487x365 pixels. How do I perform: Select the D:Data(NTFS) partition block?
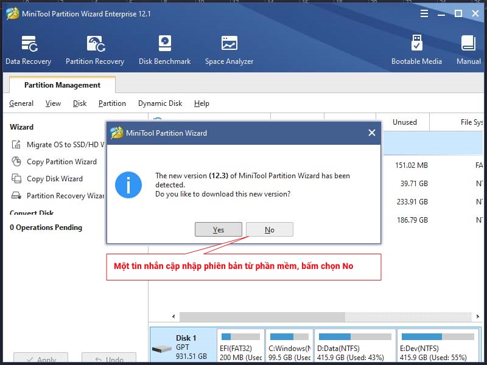coord(355,346)
